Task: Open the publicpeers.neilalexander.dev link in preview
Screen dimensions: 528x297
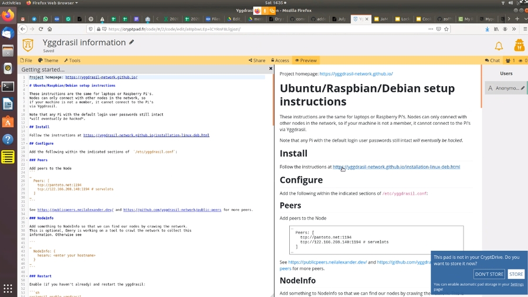Action: click(327, 262)
